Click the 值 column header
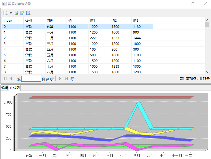 (x=78, y=21)
